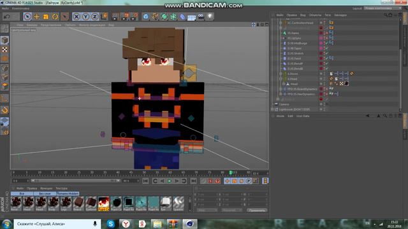408x229 pixels.
Task: Click the green current-frame marker on timeline
Action: pos(231,172)
